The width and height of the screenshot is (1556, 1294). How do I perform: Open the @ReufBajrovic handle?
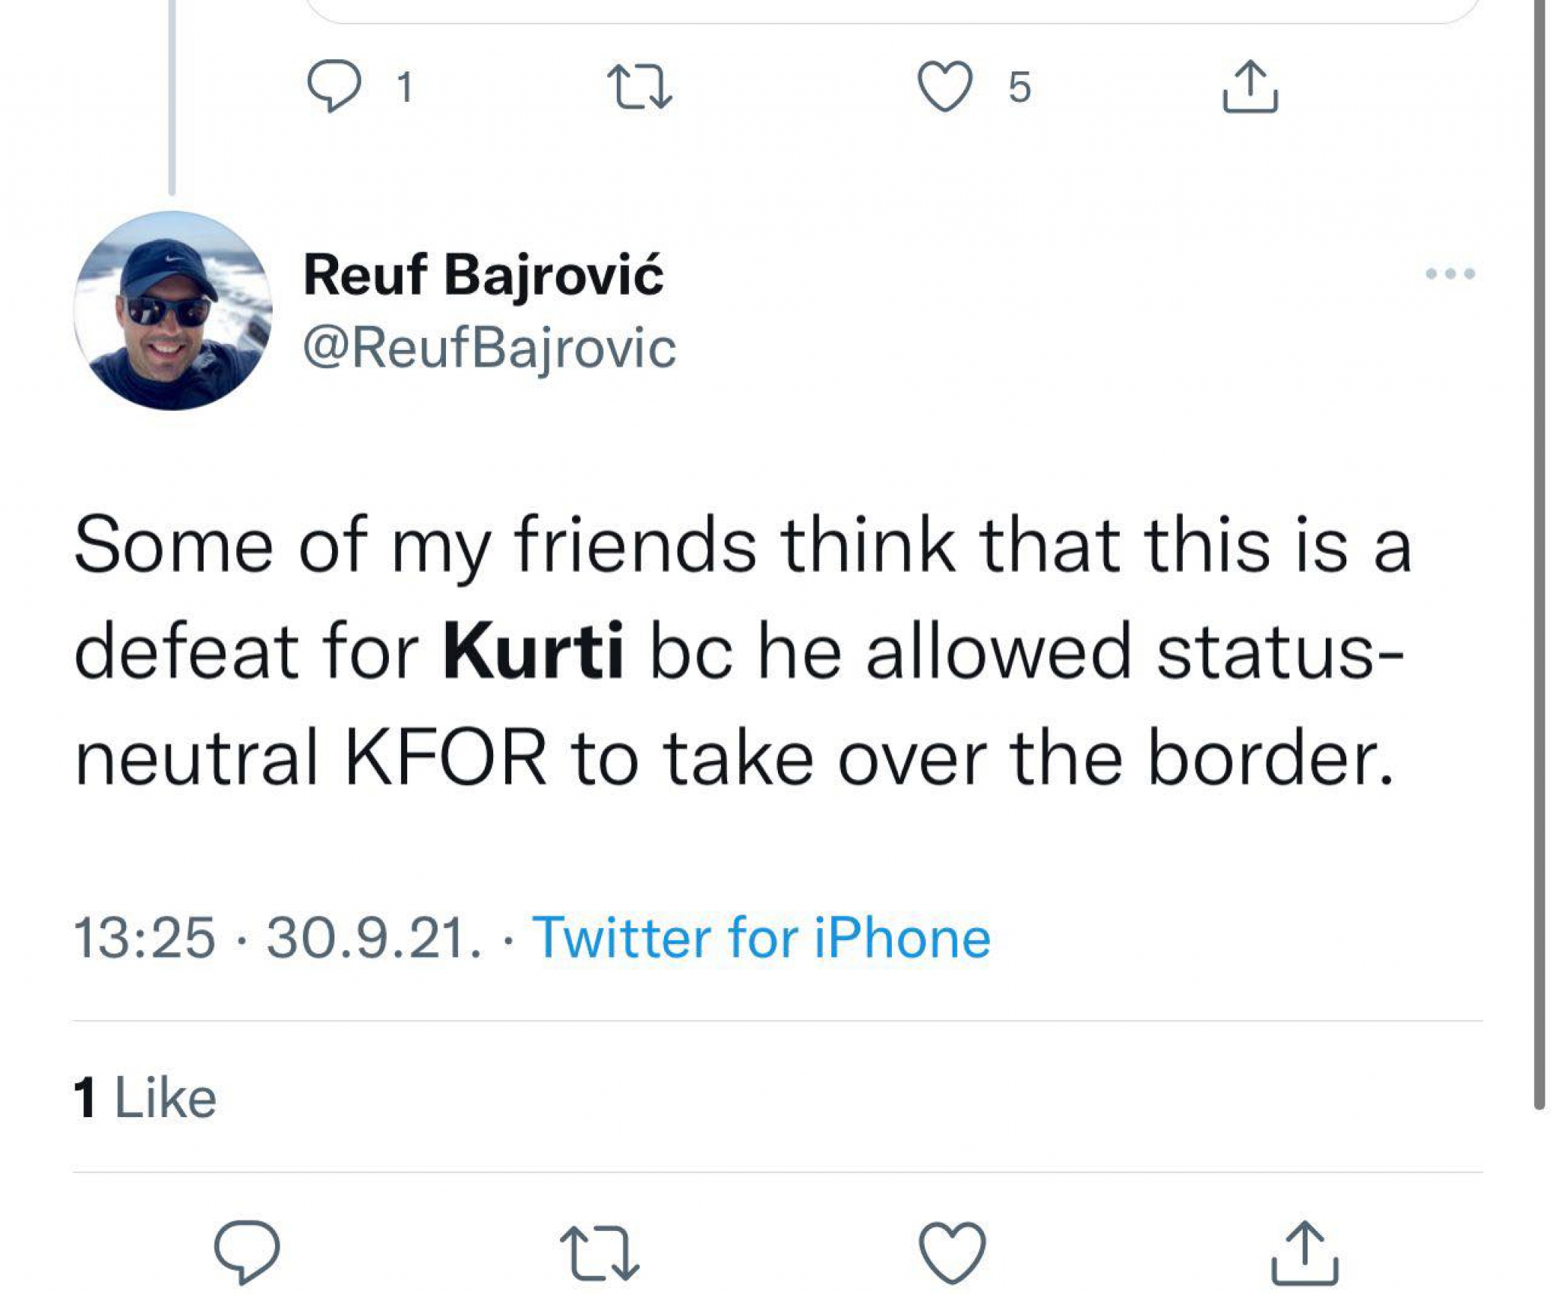point(489,349)
